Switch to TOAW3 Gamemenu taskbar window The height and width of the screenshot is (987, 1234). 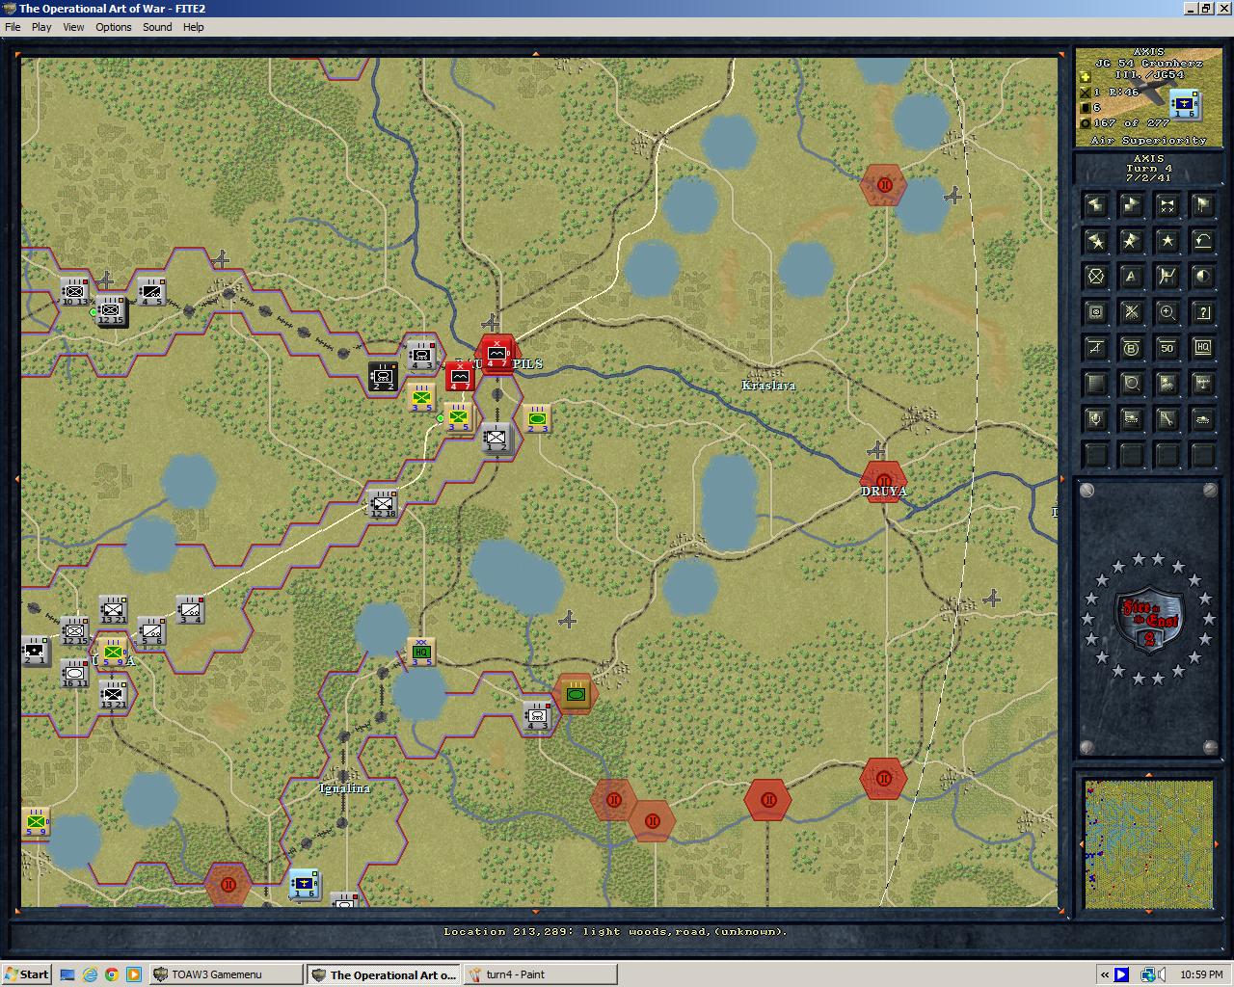click(x=226, y=974)
